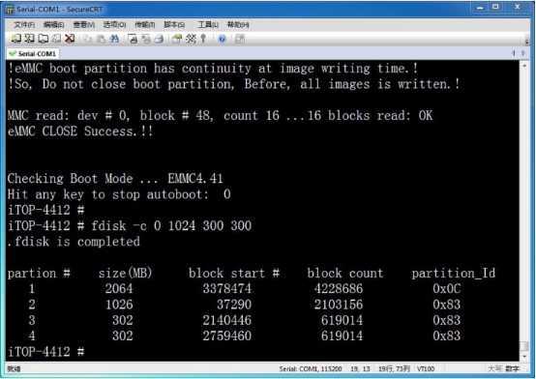Open the 工具(L) menu
This screenshot has width=536, height=379.
208,24
